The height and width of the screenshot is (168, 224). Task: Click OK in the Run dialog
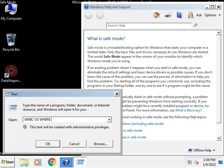coord(48,144)
